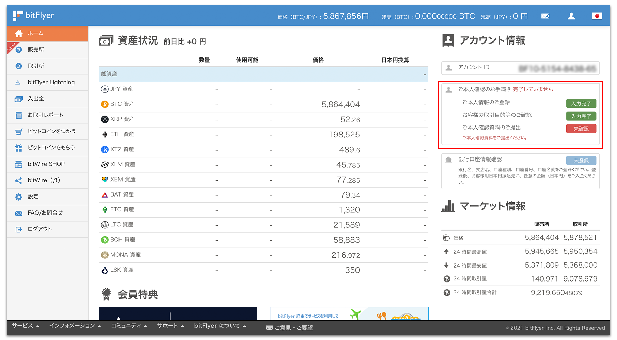The image size is (617, 340).
Task: Click the bitFlyer logo top left
Action: point(33,15)
